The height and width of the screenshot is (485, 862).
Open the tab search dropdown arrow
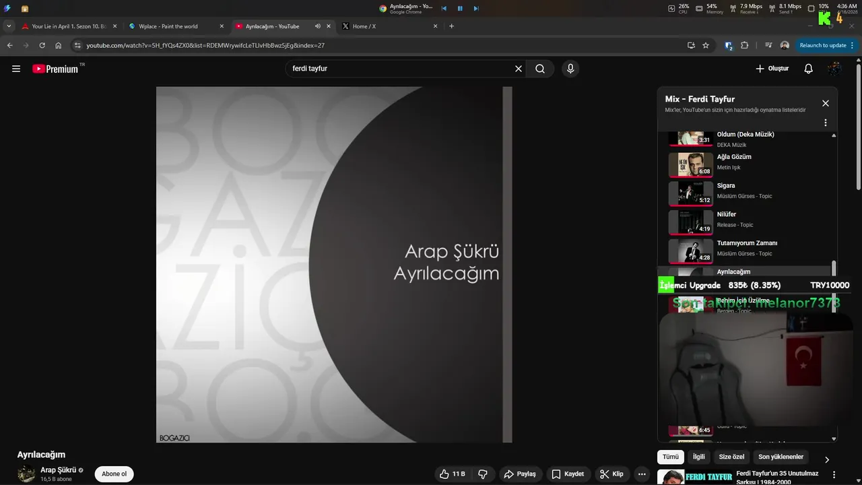pyautogui.click(x=9, y=26)
